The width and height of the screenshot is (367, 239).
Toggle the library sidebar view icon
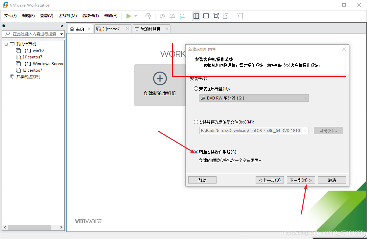196,16
